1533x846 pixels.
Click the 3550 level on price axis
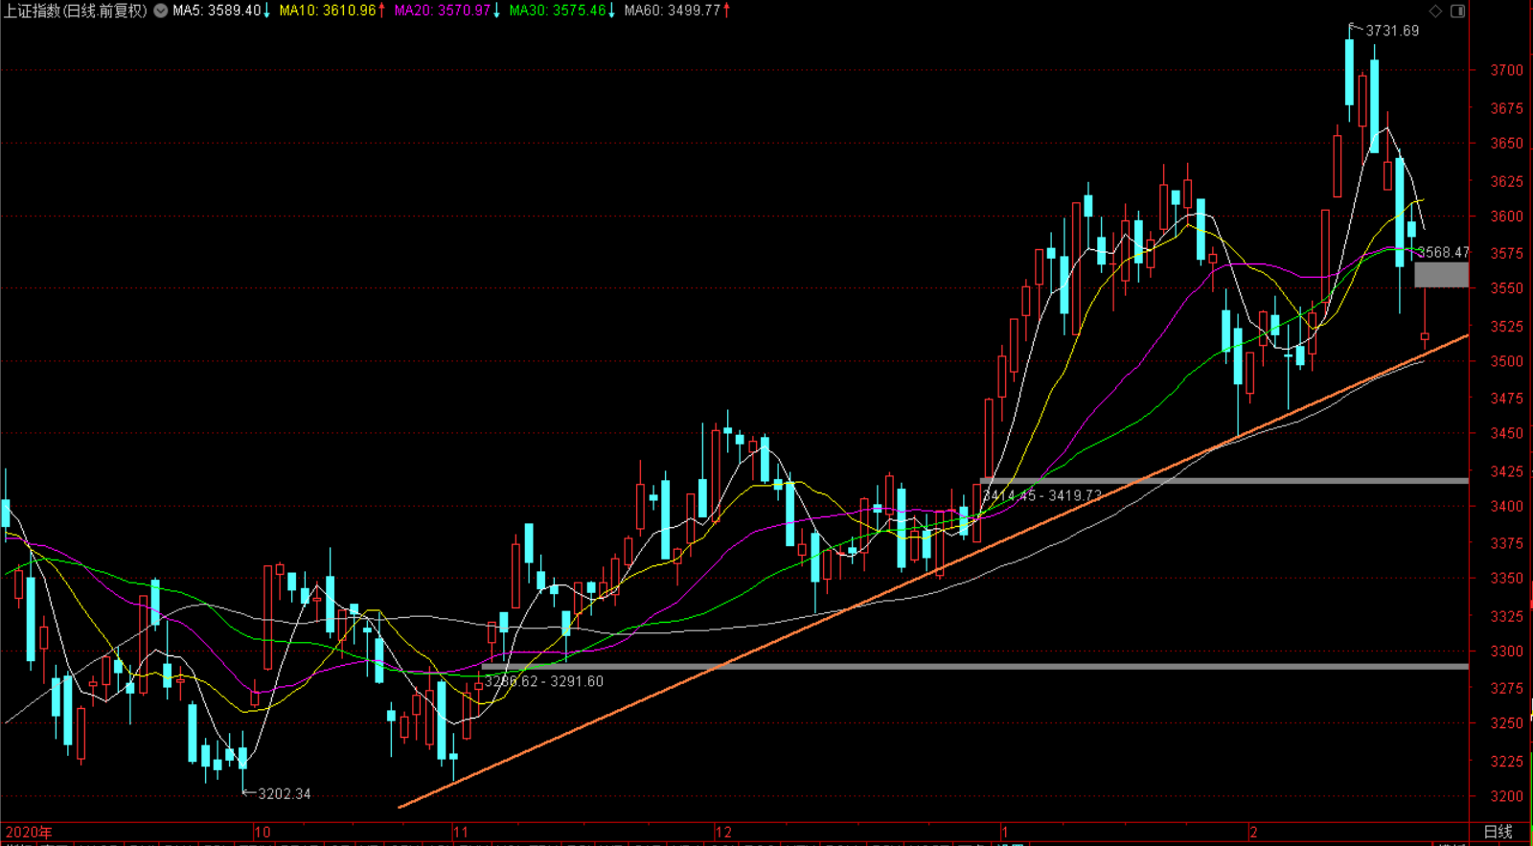tap(1506, 287)
